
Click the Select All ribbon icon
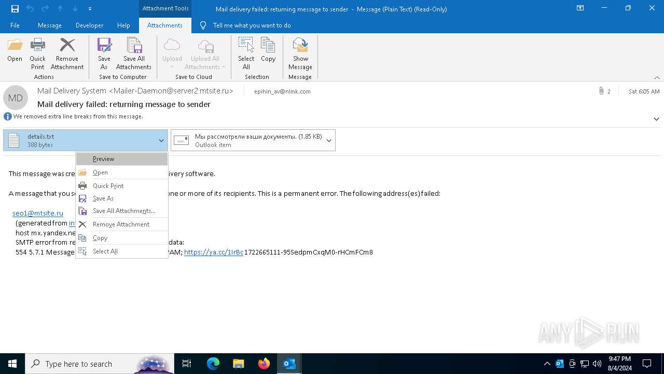click(x=246, y=54)
